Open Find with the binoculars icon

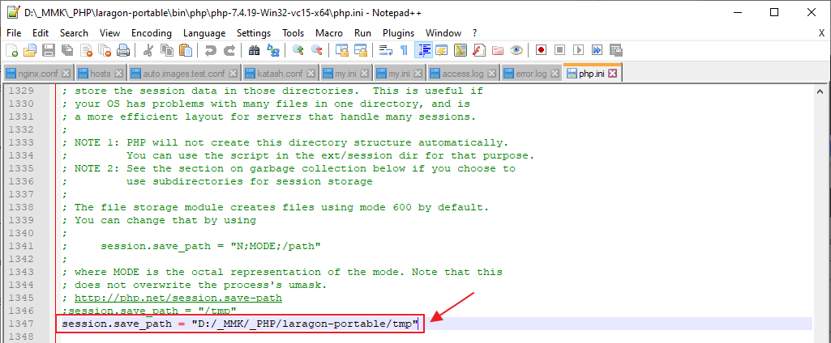click(255, 50)
